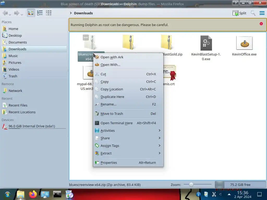The image size is (267, 200).
Task: Select KevinBlastSetup-1.0.exe file icon
Action: (x=206, y=43)
